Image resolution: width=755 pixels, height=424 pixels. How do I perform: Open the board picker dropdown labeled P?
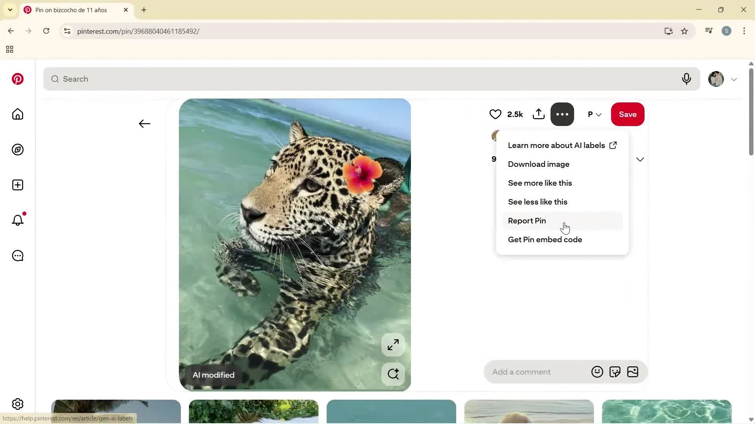click(594, 114)
